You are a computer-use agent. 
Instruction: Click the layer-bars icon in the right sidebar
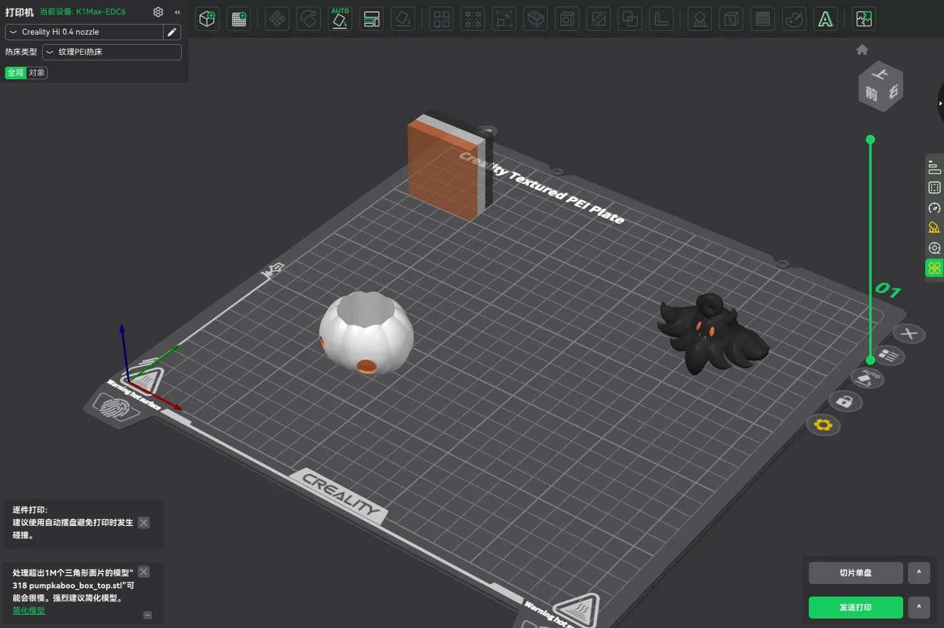coord(935,167)
